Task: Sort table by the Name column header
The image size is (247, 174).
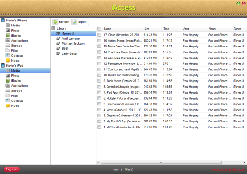Action: 123,29
